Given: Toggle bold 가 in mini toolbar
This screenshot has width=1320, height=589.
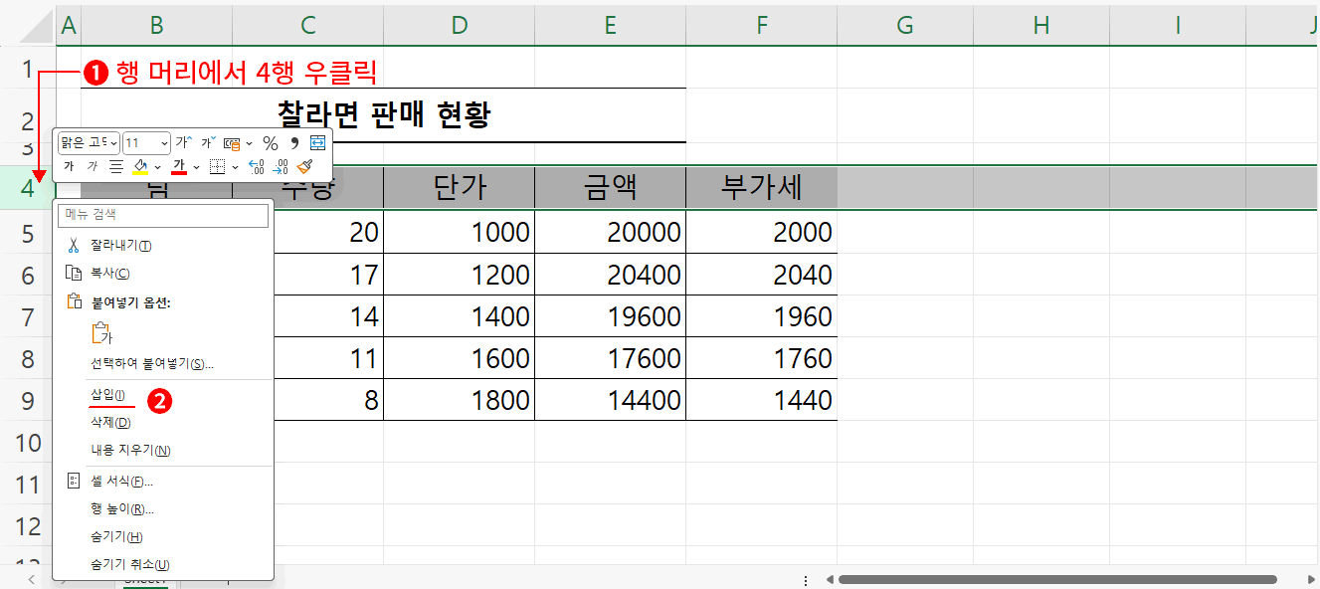Looking at the screenshot, I should point(69,166).
